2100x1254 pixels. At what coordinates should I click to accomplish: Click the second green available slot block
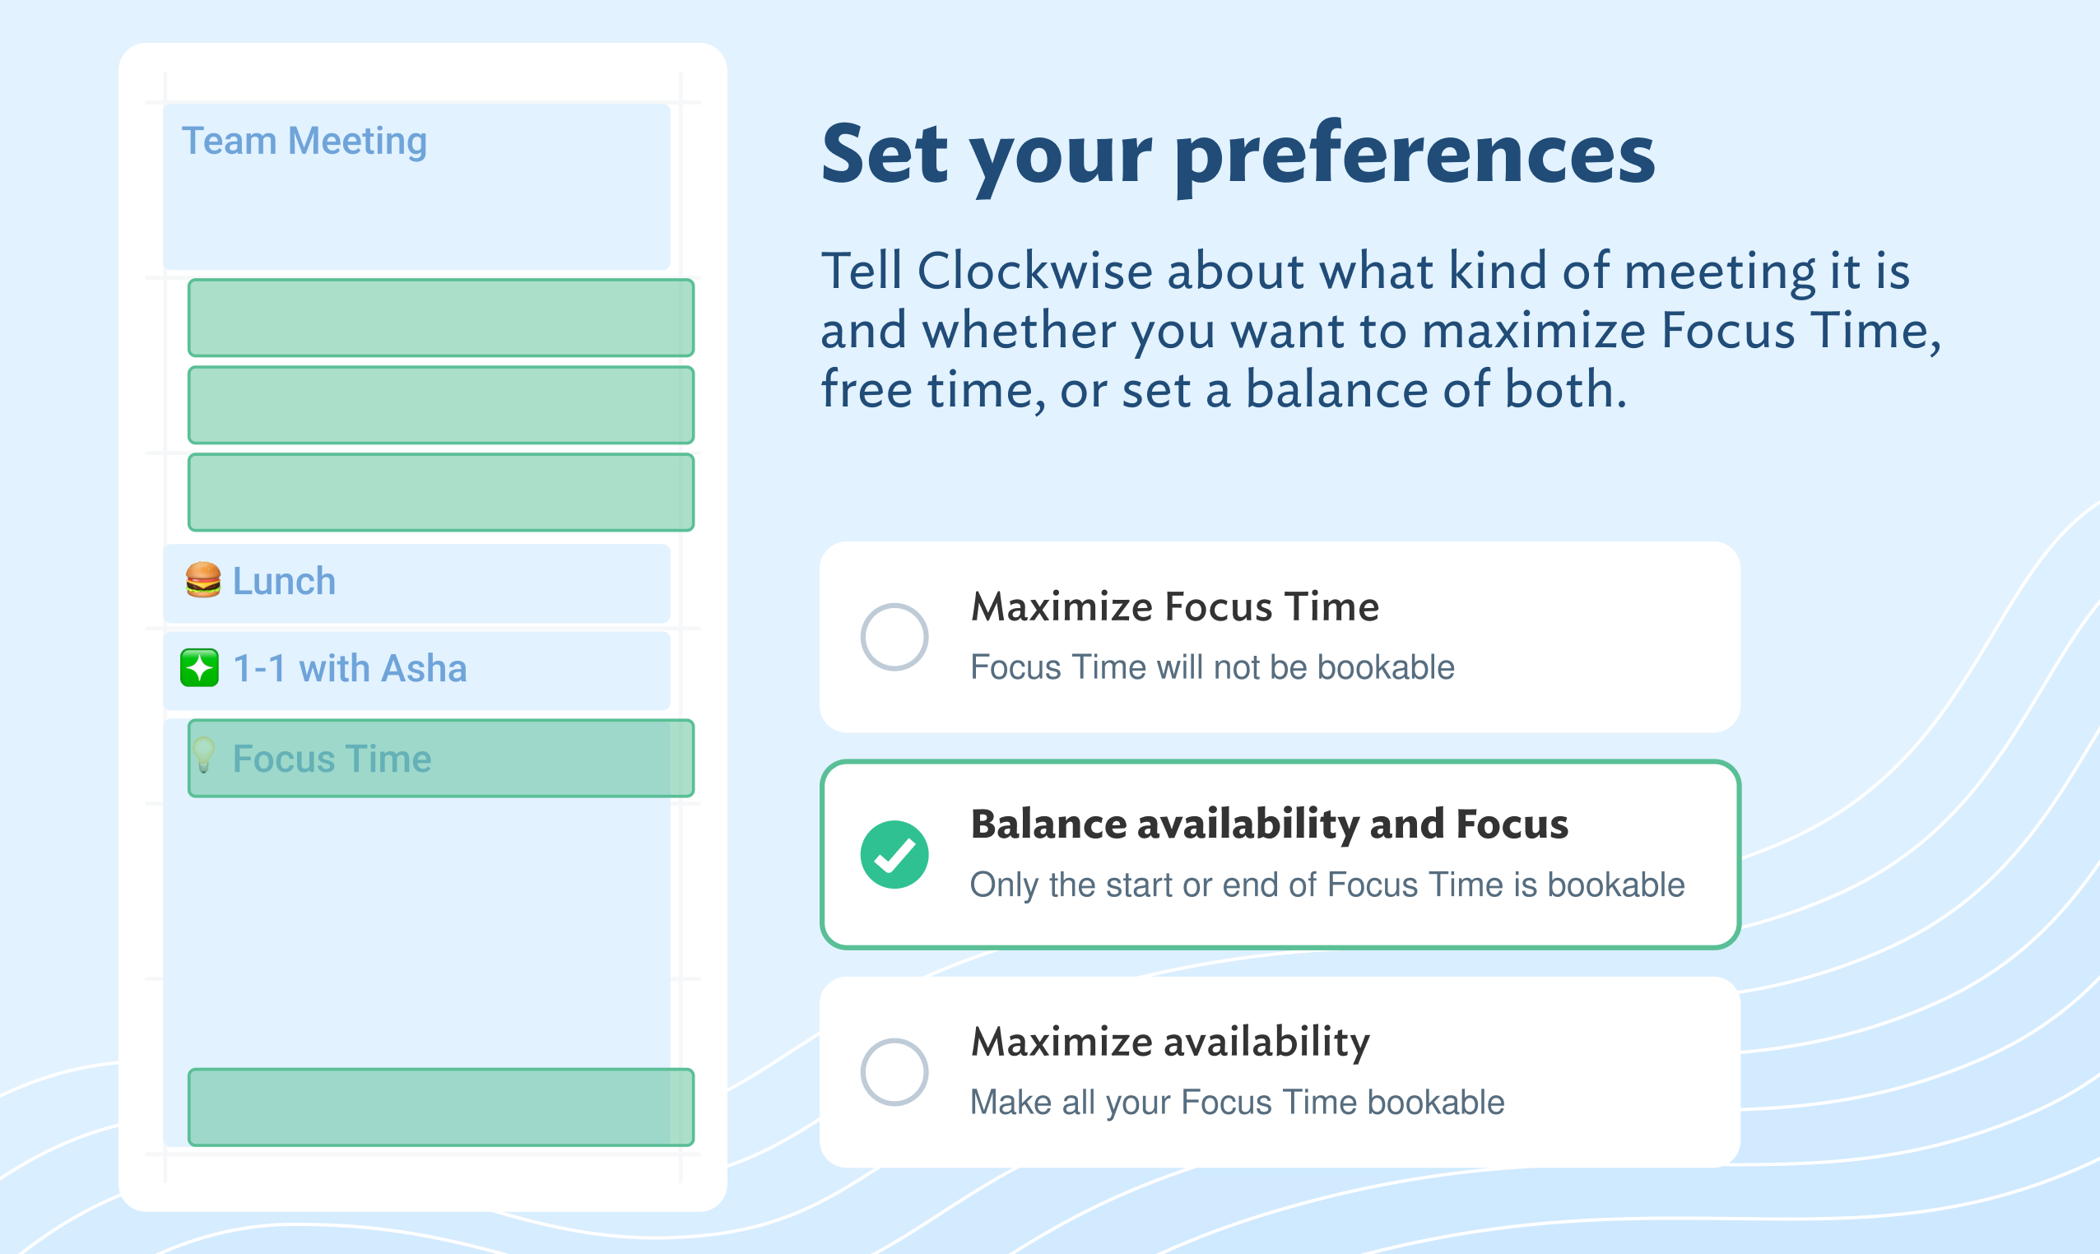tap(441, 405)
